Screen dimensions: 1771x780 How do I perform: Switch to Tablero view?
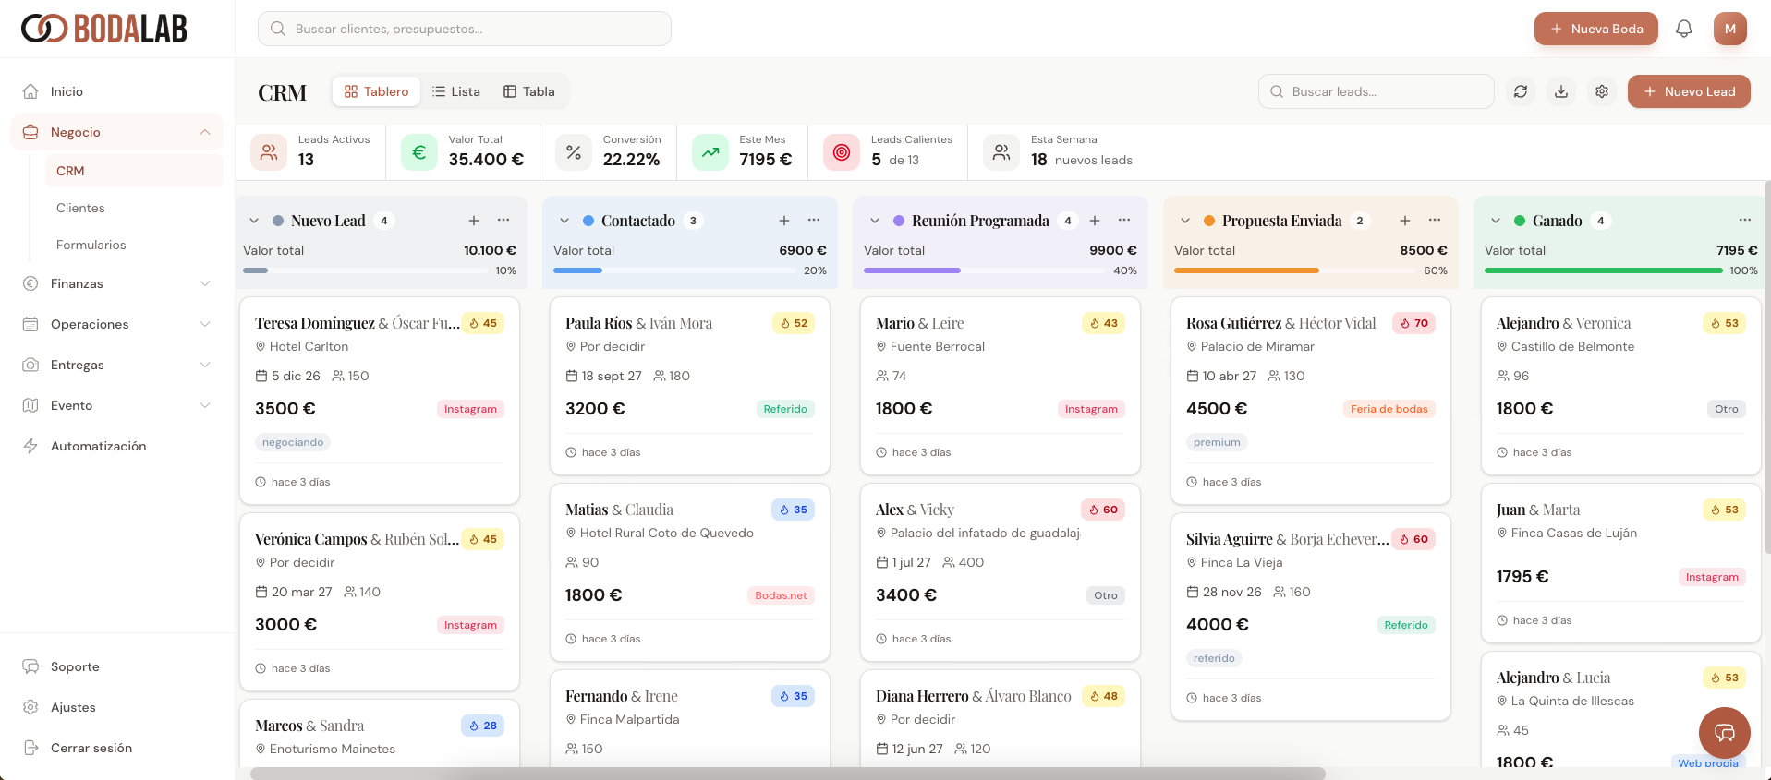pyautogui.click(x=376, y=91)
